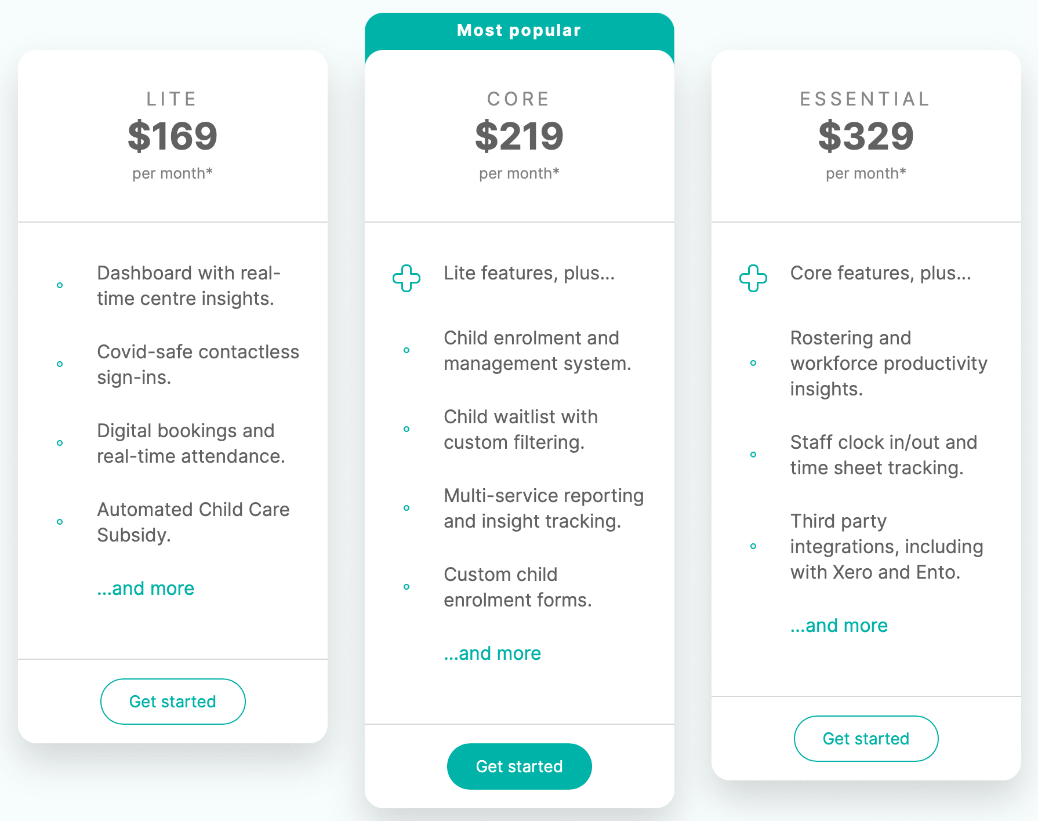The image size is (1038, 821).
Task: Click the bullet beside Automated Child Care Subsidy
Action: pos(60,522)
